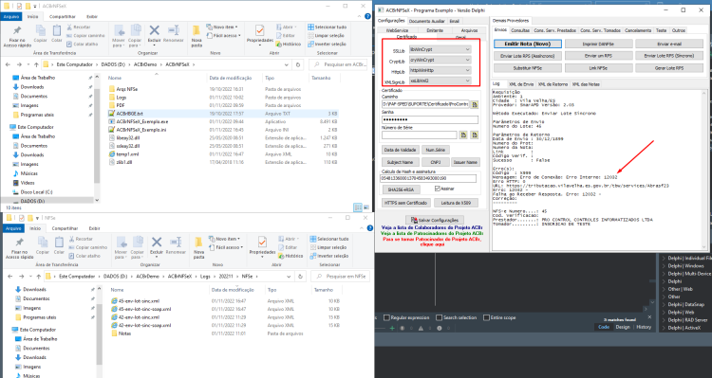
Task: Open Exibir tab in NFSe Explorer
Action: pos(94,228)
